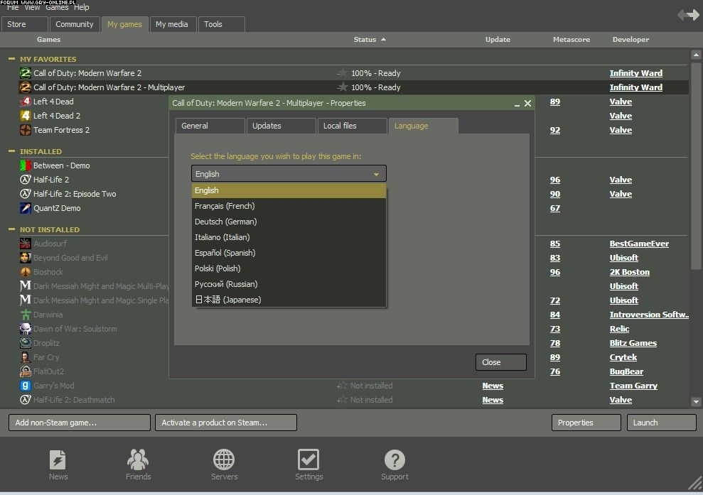Open the News icon in bottom bar
Image resolution: width=703 pixels, height=495 pixels.
click(58, 459)
